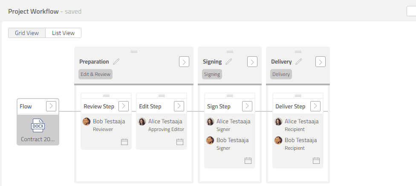Click the Edit & Review tag
This screenshot has width=416, height=186.
(95, 74)
